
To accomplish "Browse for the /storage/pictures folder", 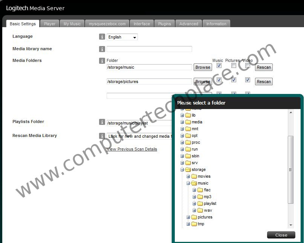I will pyautogui.click(x=203, y=82).
